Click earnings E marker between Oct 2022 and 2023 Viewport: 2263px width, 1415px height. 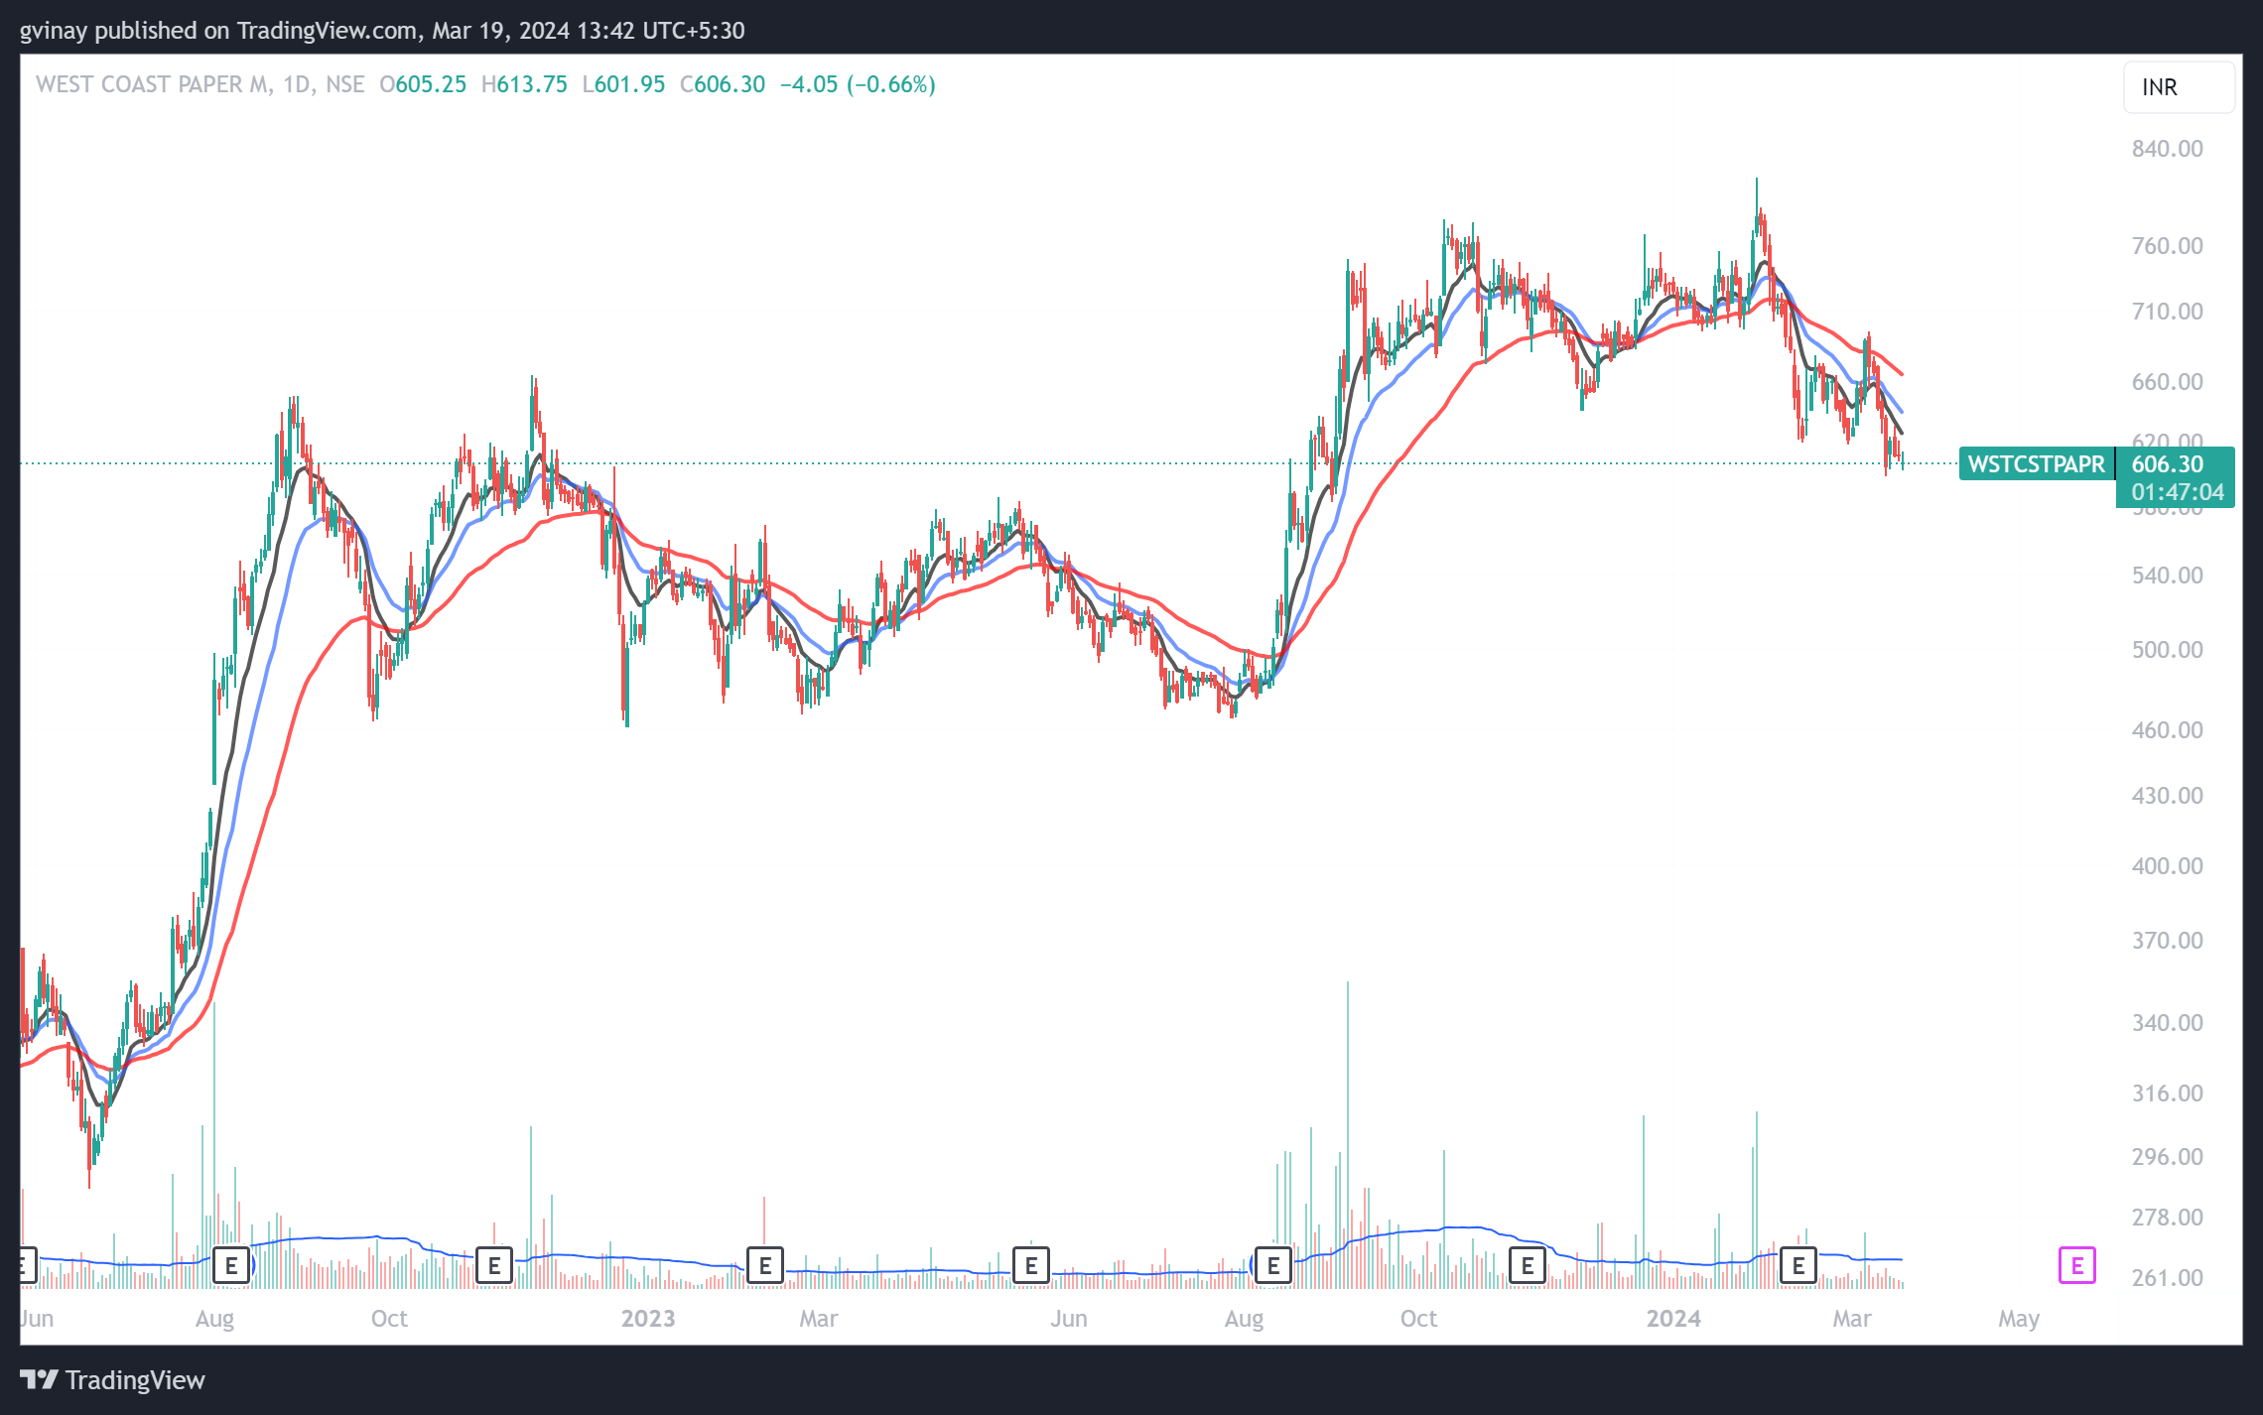494,1265
